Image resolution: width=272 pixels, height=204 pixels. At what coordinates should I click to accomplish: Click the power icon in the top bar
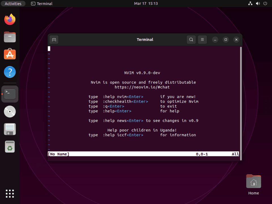tap(265, 3)
